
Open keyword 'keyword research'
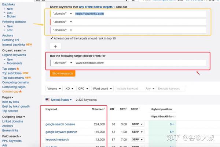click(57, 140)
